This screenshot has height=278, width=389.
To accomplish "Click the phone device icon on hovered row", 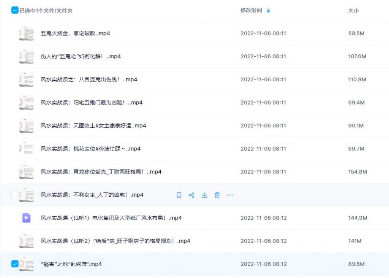I will tap(179, 195).
